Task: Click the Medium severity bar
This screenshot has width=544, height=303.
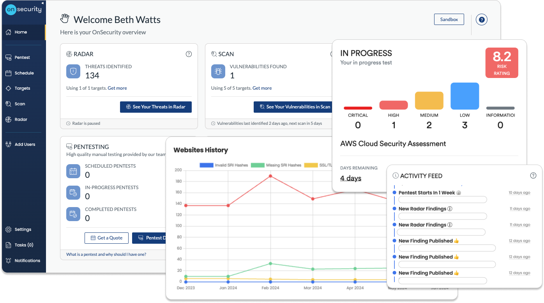Action: [x=429, y=101]
